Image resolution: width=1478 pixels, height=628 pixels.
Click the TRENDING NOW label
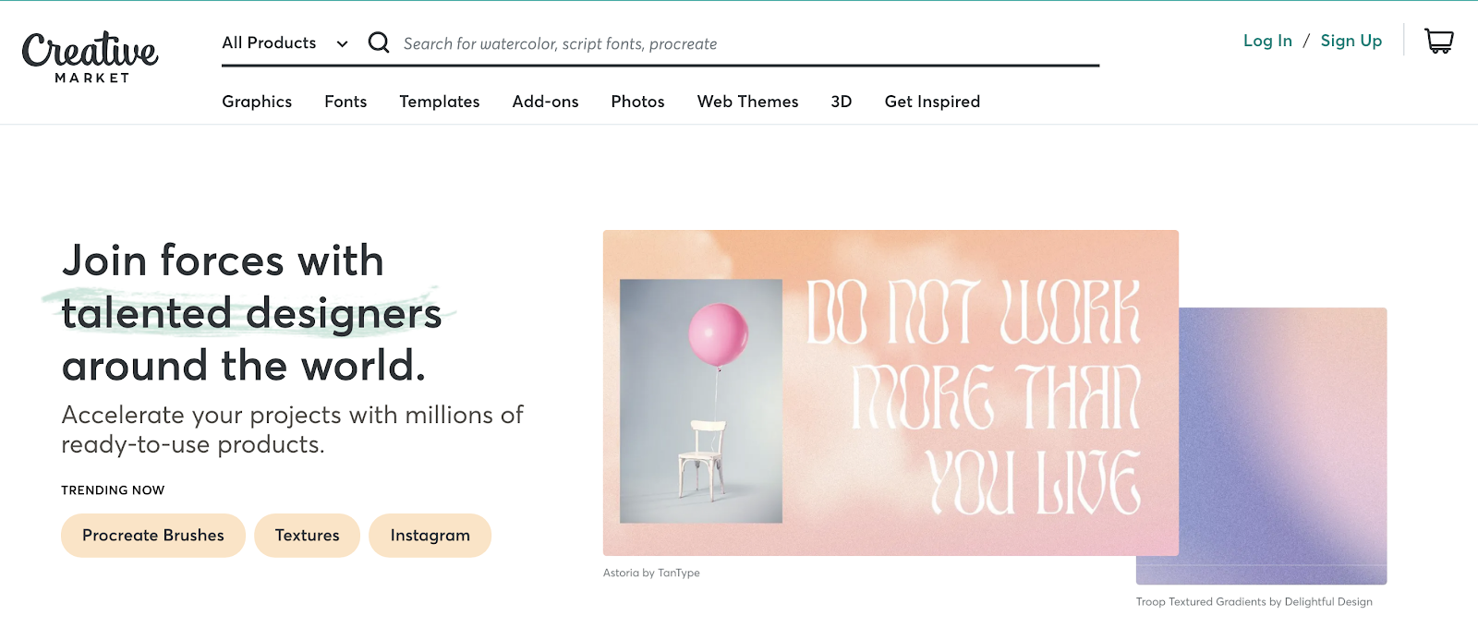point(113,490)
